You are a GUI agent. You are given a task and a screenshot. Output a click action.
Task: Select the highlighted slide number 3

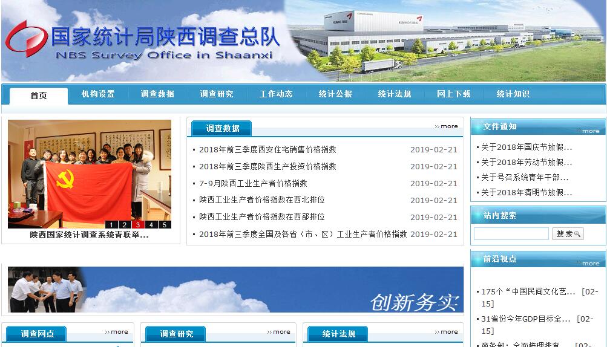click(138, 224)
